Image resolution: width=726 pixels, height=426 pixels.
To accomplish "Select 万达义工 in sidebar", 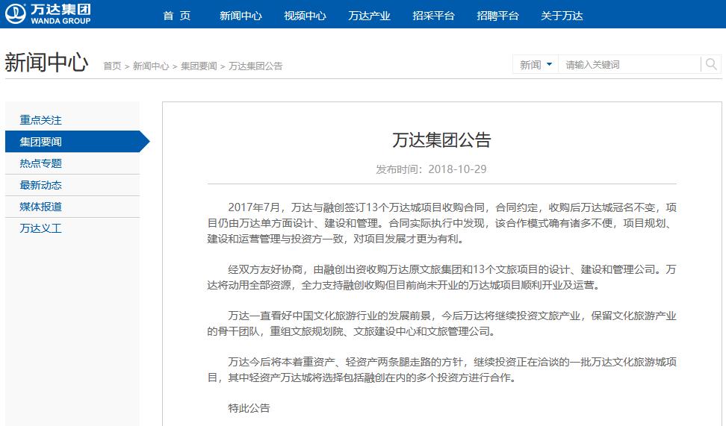I will tap(40, 228).
